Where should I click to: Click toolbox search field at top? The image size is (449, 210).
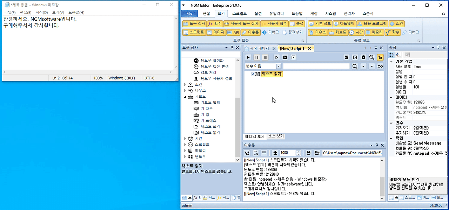(210, 55)
